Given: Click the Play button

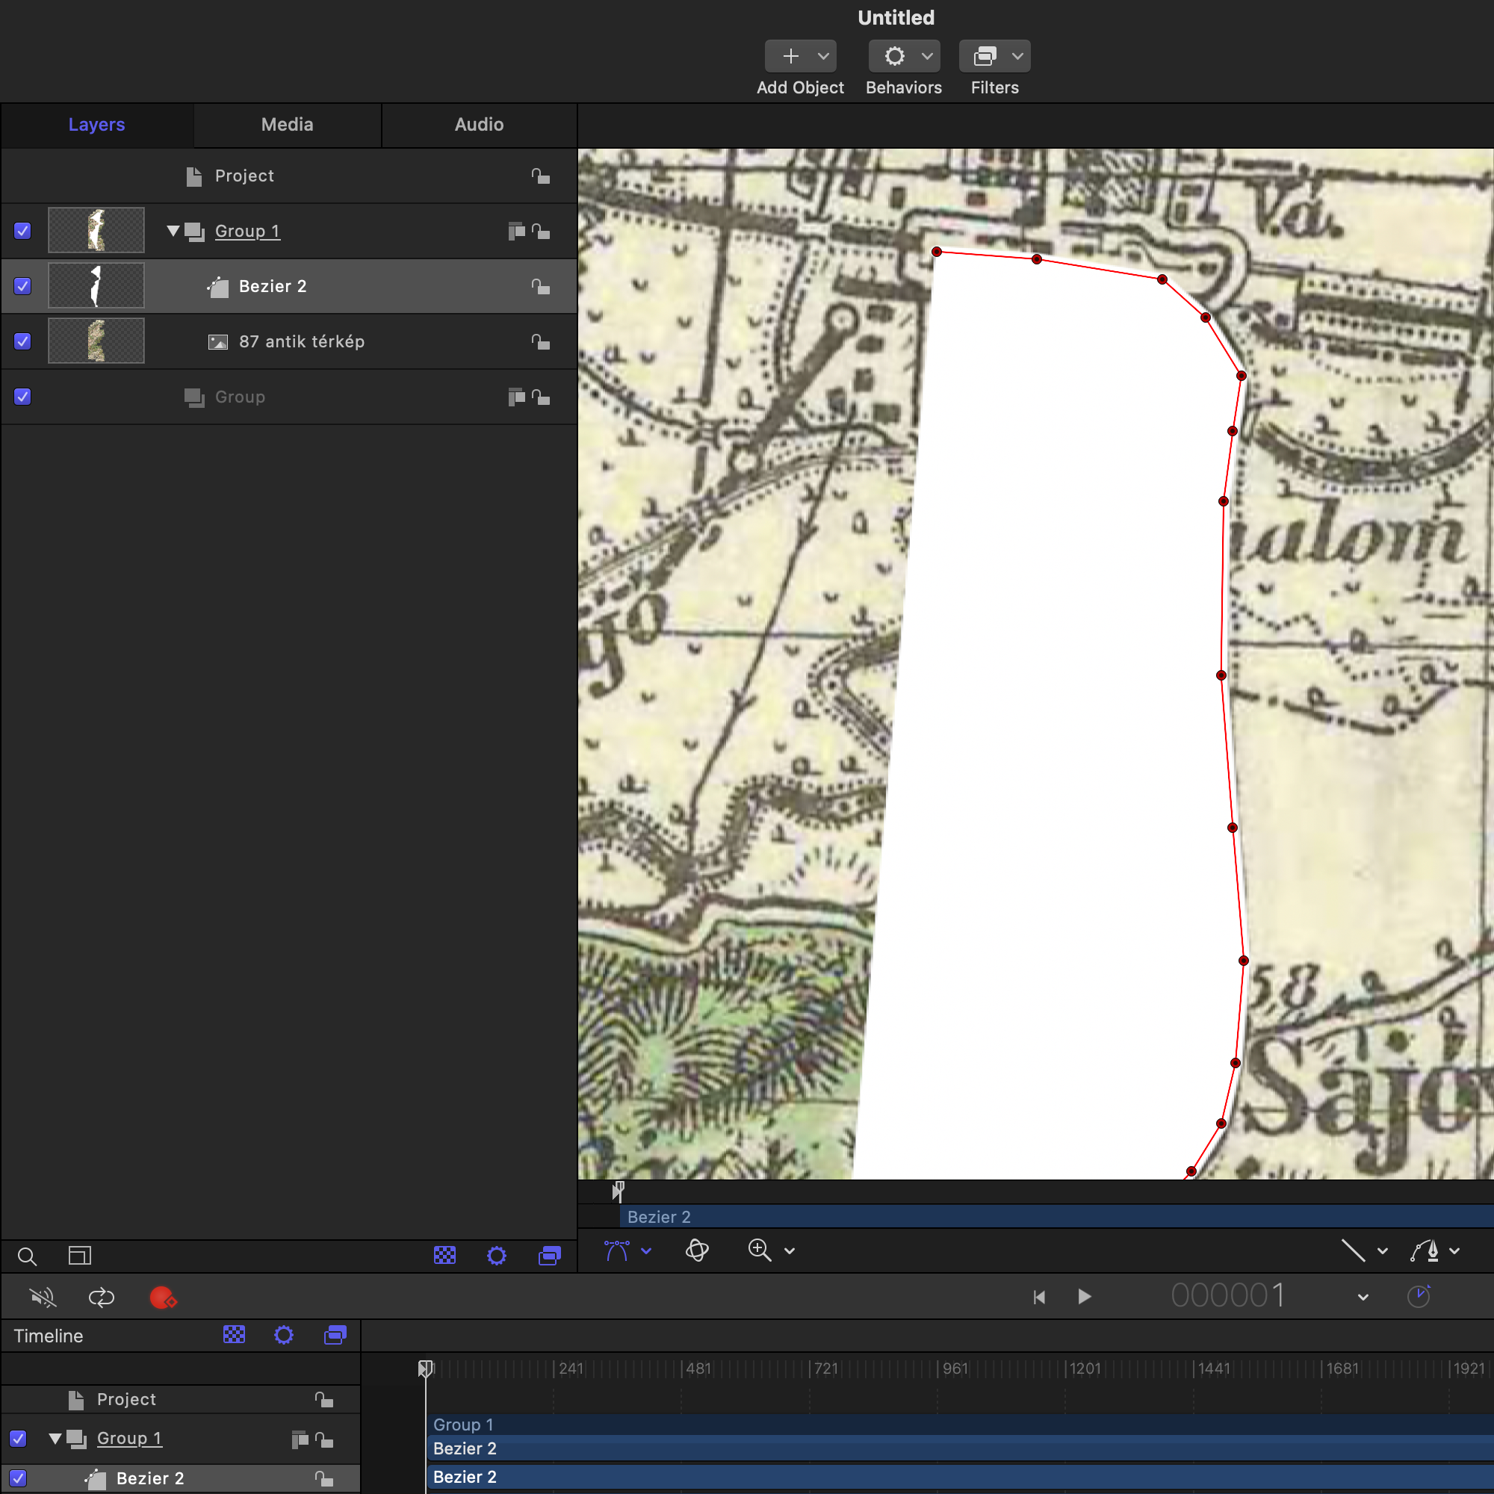Looking at the screenshot, I should (x=1084, y=1296).
